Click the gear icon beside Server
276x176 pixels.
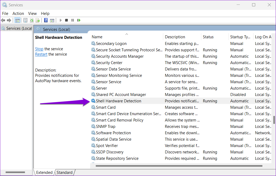93,88
